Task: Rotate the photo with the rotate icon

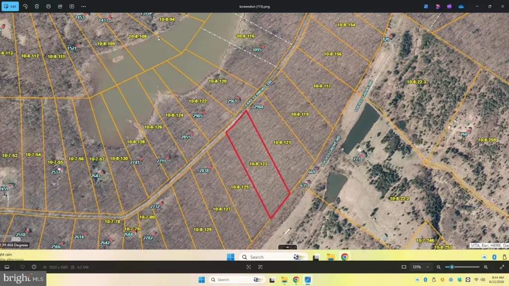Action: tap(25, 6)
